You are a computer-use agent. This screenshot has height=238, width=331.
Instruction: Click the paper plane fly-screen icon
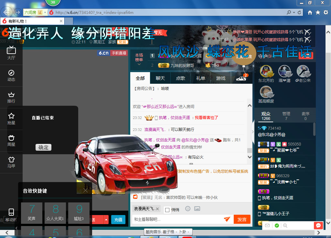tap(227, 219)
